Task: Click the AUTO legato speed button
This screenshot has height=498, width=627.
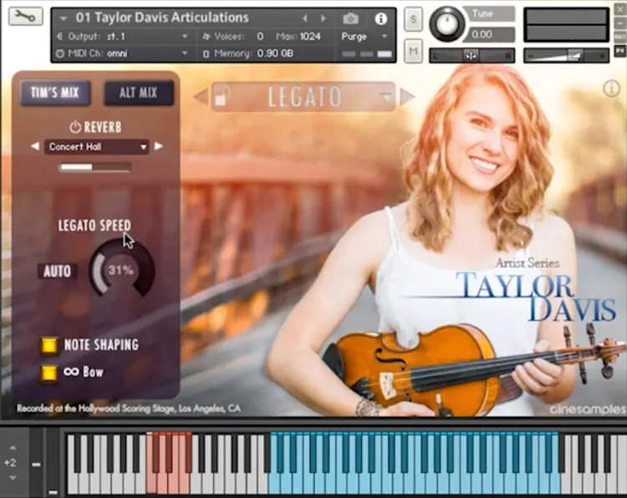Action: point(58,272)
